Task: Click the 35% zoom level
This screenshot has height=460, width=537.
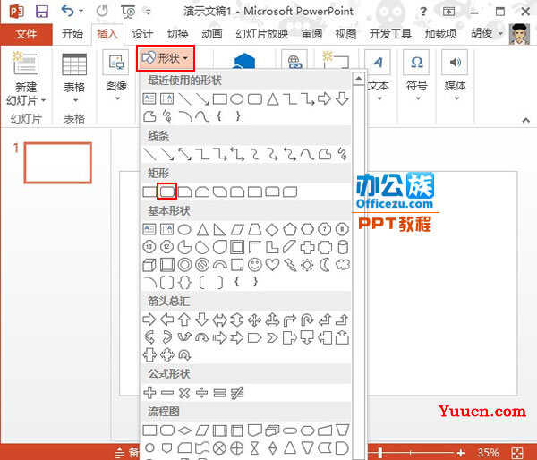Action: point(488,453)
